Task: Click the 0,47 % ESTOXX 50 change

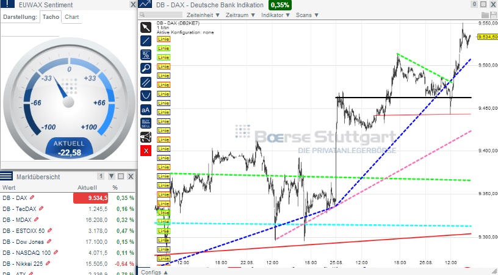Action: coord(125,231)
